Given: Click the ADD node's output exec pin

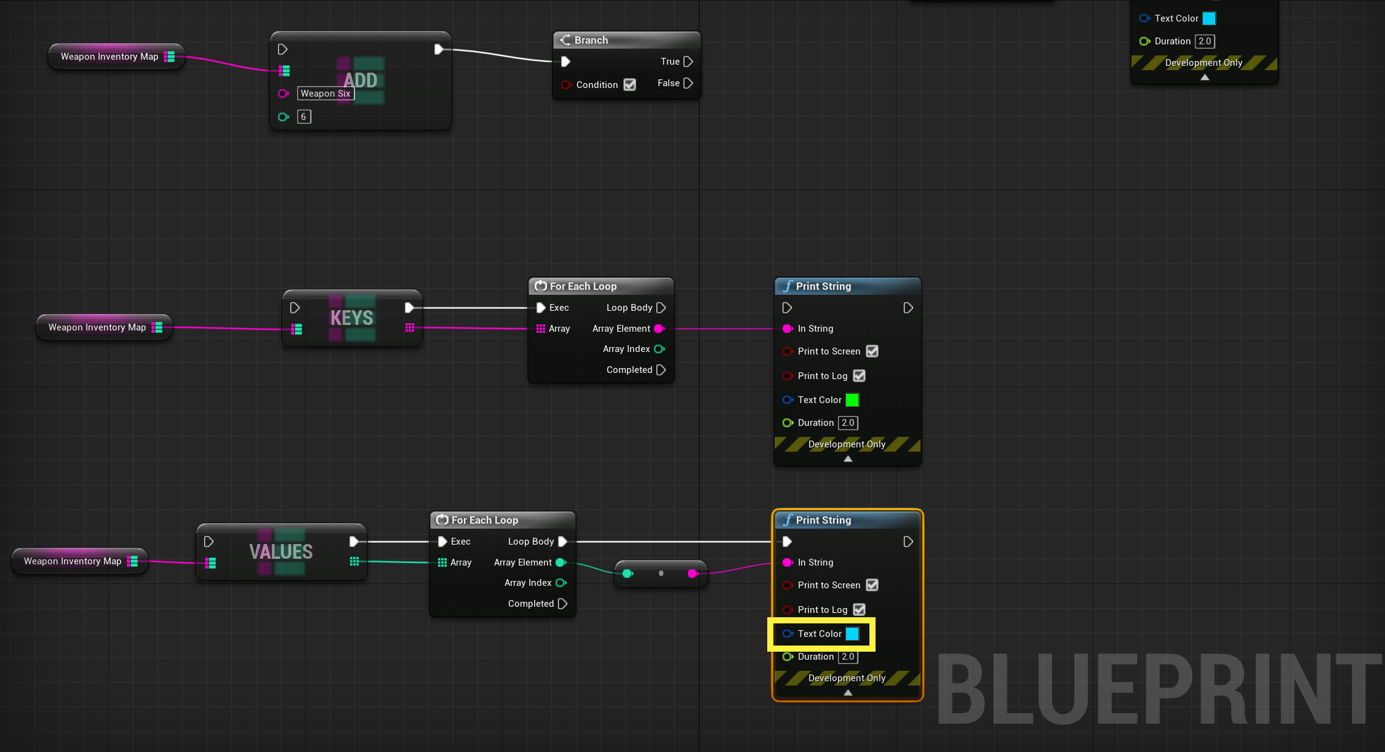Looking at the screenshot, I should click(438, 49).
